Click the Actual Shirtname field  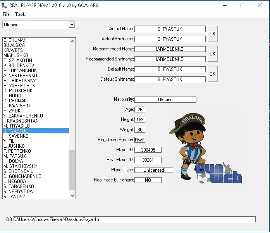tap(170, 39)
